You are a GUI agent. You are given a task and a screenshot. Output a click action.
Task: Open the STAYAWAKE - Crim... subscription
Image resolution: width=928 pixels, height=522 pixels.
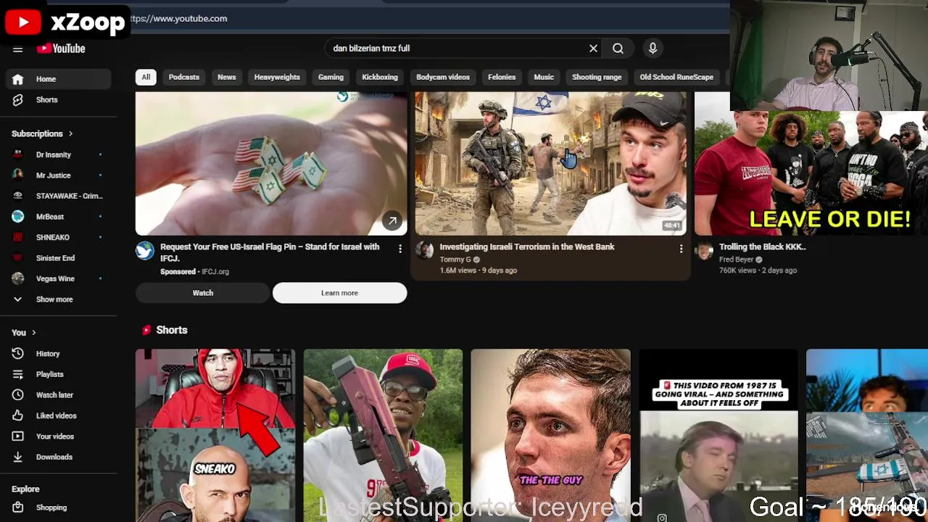click(58, 196)
